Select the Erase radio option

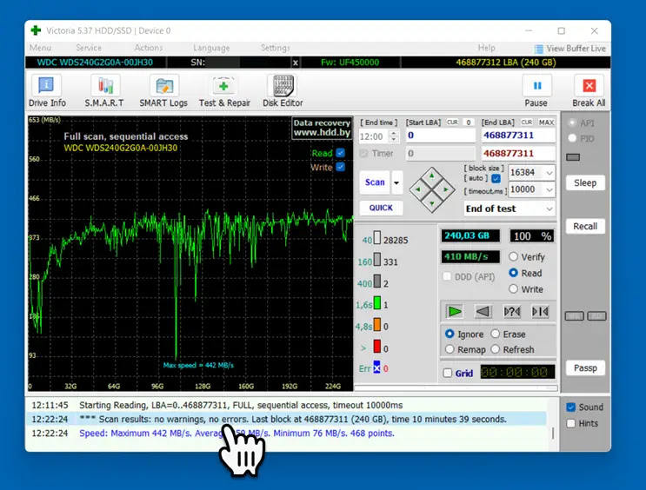[496, 334]
